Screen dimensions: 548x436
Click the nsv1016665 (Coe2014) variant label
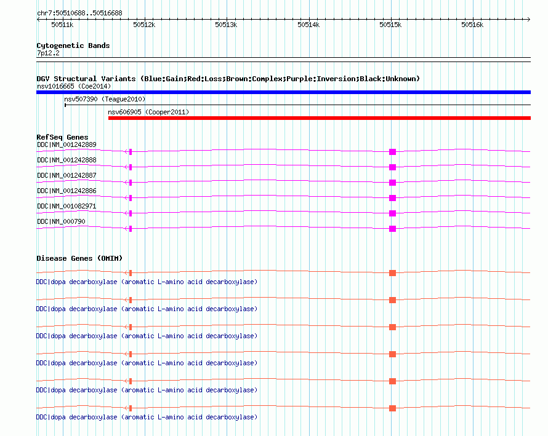pyautogui.click(x=74, y=86)
